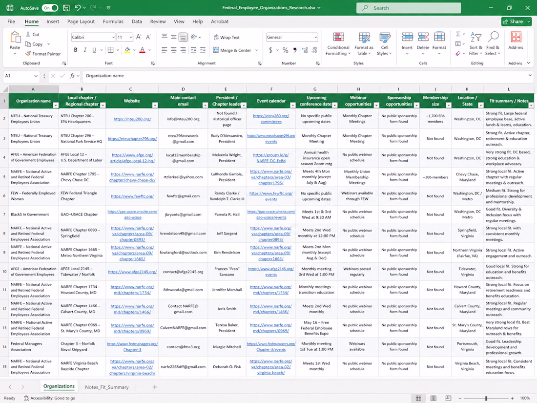This screenshot has width=537, height=403.
Task: Apply the red Font Color swatch
Action: point(143,50)
